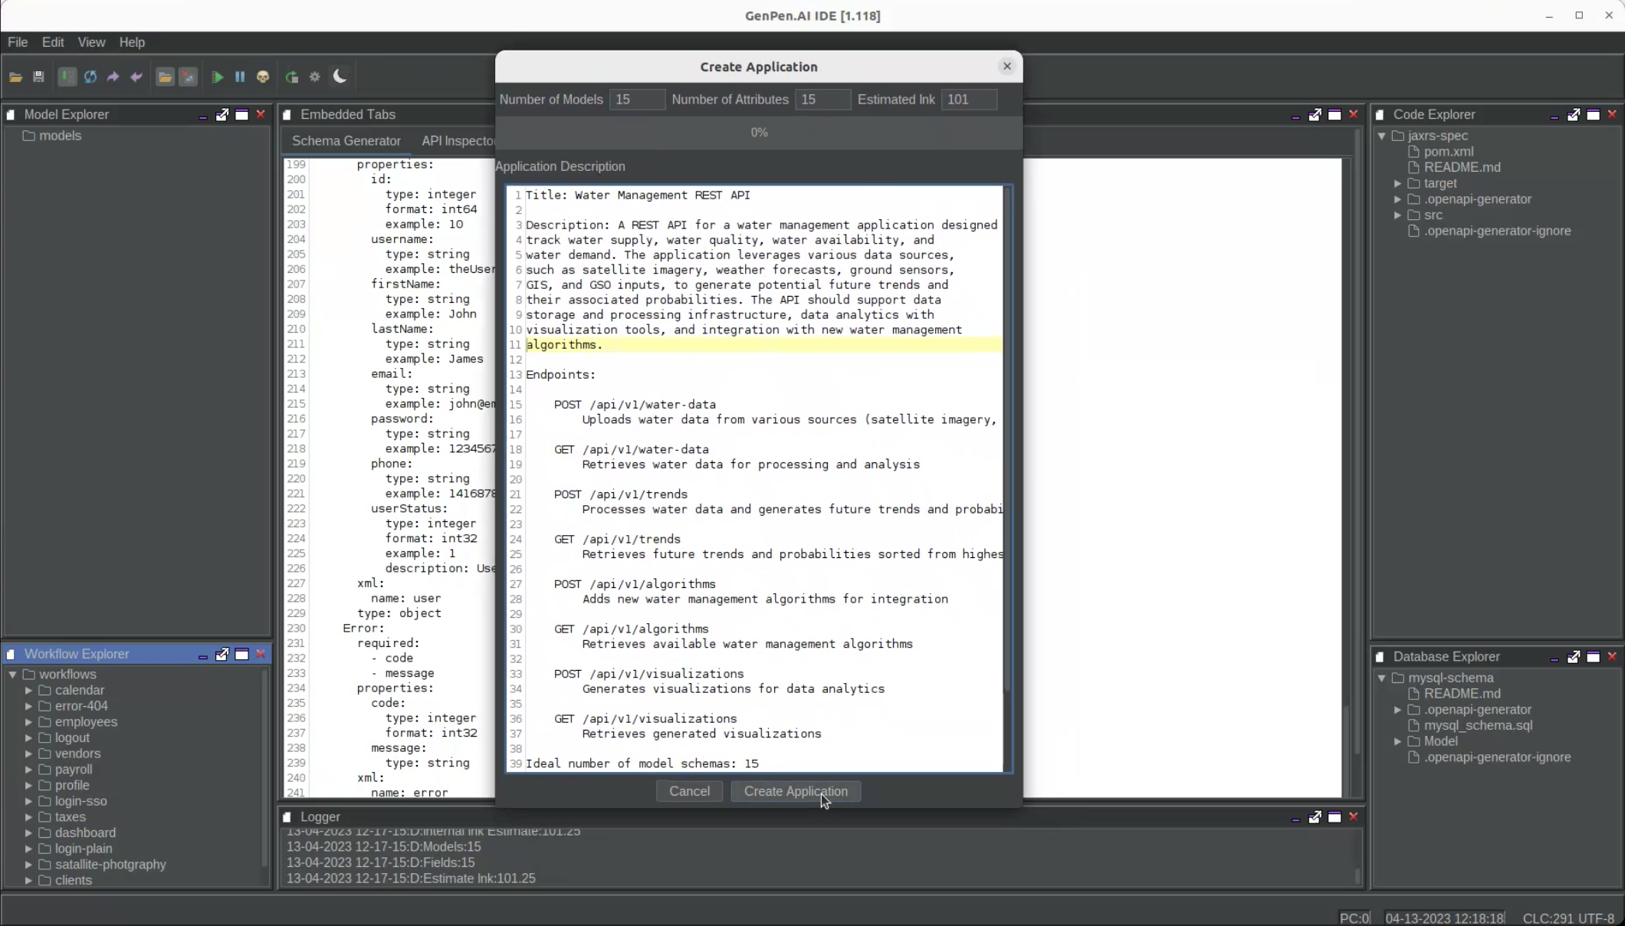Screen dimensions: 1625x926
Task: Close the Create Application dialog
Action: (1007, 67)
